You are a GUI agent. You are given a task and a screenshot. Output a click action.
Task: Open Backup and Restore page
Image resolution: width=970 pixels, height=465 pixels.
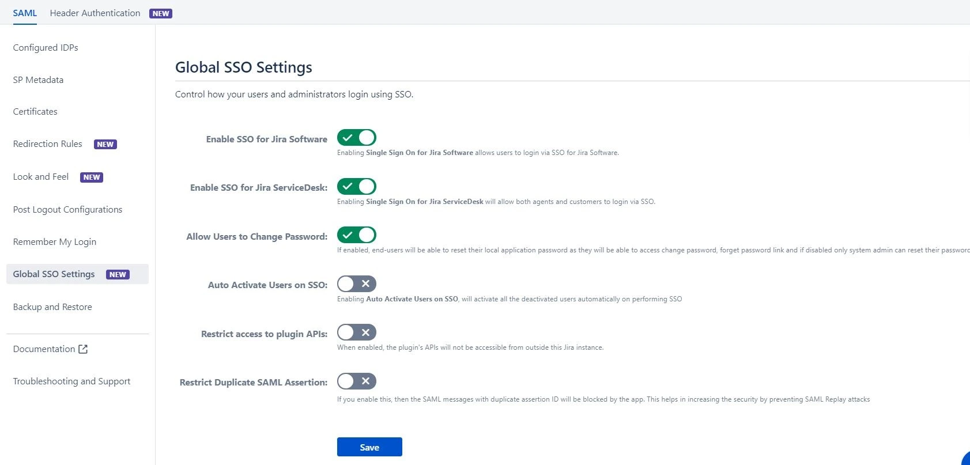[52, 307]
